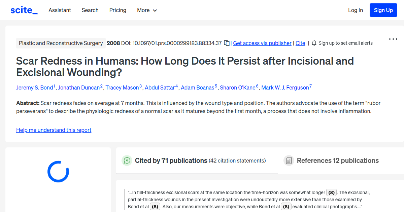The image size is (404, 212).
Task: Click the references document icon
Action: pyautogui.click(x=289, y=161)
